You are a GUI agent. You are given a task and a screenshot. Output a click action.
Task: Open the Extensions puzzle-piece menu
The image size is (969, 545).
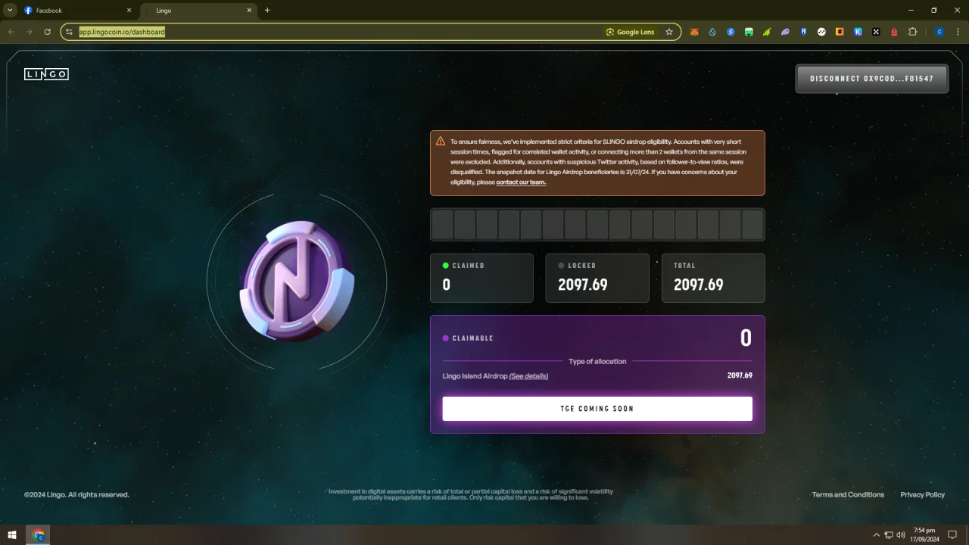pyautogui.click(x=912, y=32)
